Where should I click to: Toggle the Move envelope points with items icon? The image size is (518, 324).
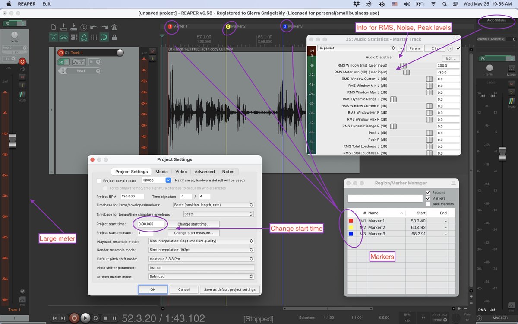[x=84, y=37]
